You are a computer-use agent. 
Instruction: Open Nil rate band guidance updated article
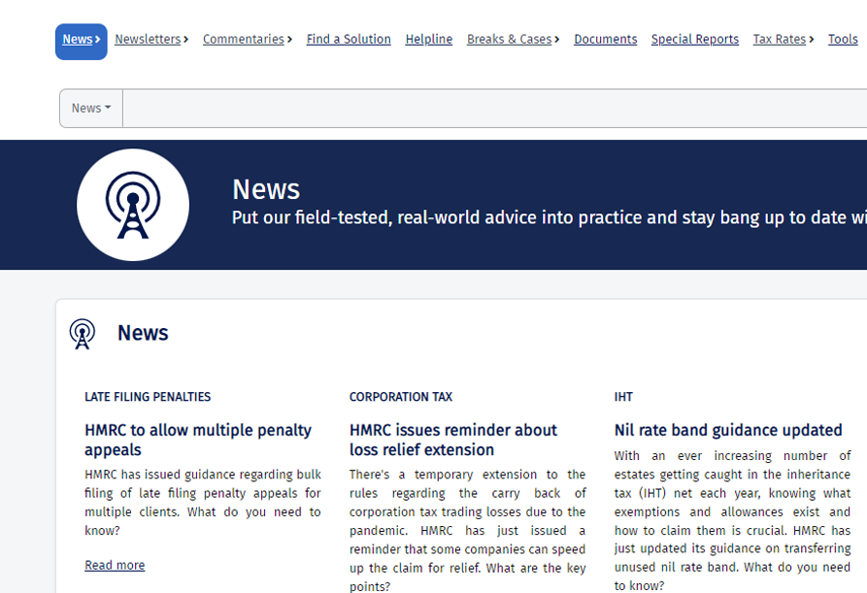[728, 430]
